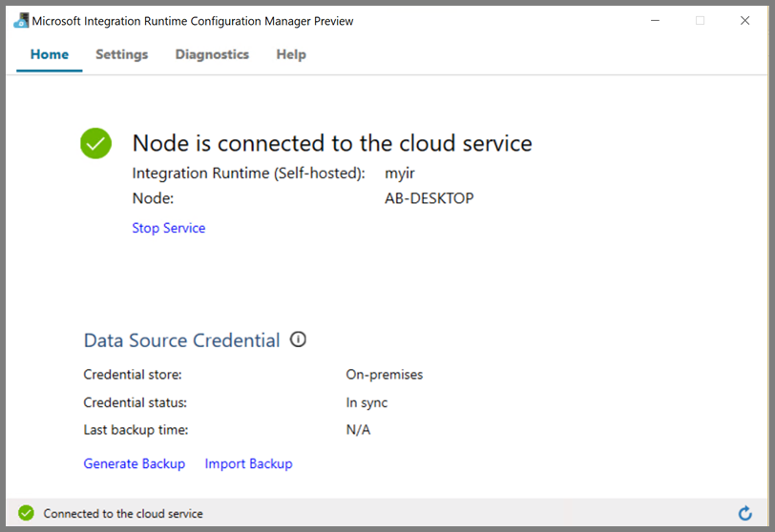
Task: Go to the Help tab
Action: (291, 54)
